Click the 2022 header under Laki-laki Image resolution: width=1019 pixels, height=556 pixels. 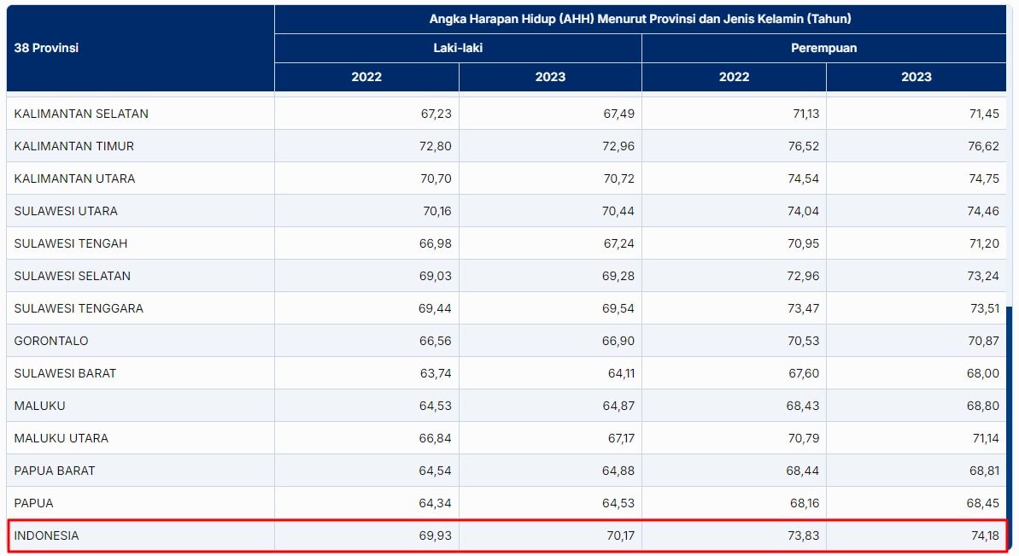coord(366,77)
